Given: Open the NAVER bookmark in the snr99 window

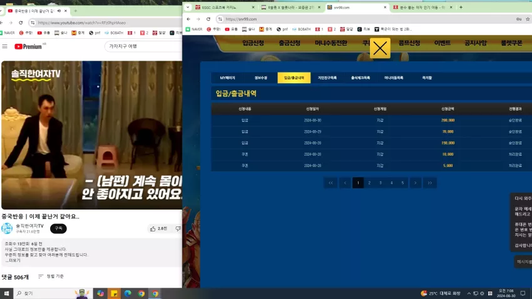Looking at the screenshot, I should [x=194, y=29].
